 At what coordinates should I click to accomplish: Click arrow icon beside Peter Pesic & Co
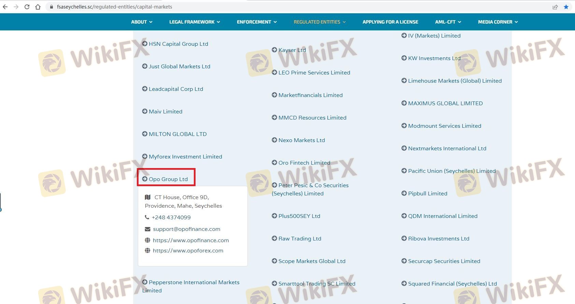(x=274, y=185)
